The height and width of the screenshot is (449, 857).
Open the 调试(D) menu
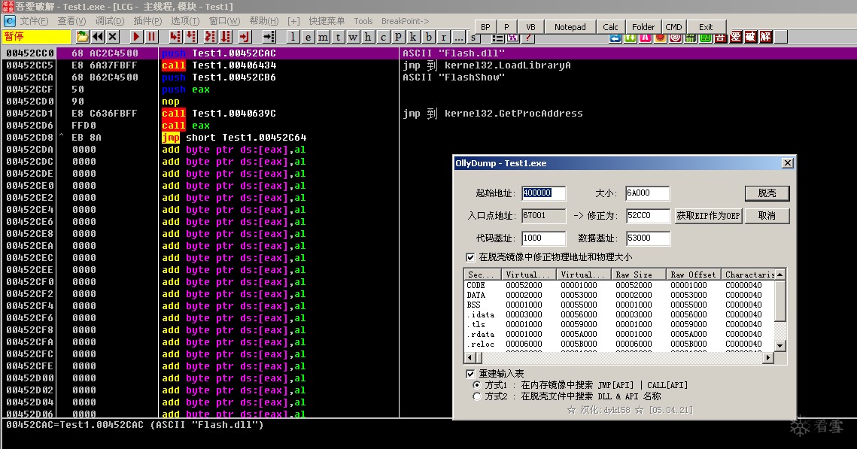click(109, 21)
